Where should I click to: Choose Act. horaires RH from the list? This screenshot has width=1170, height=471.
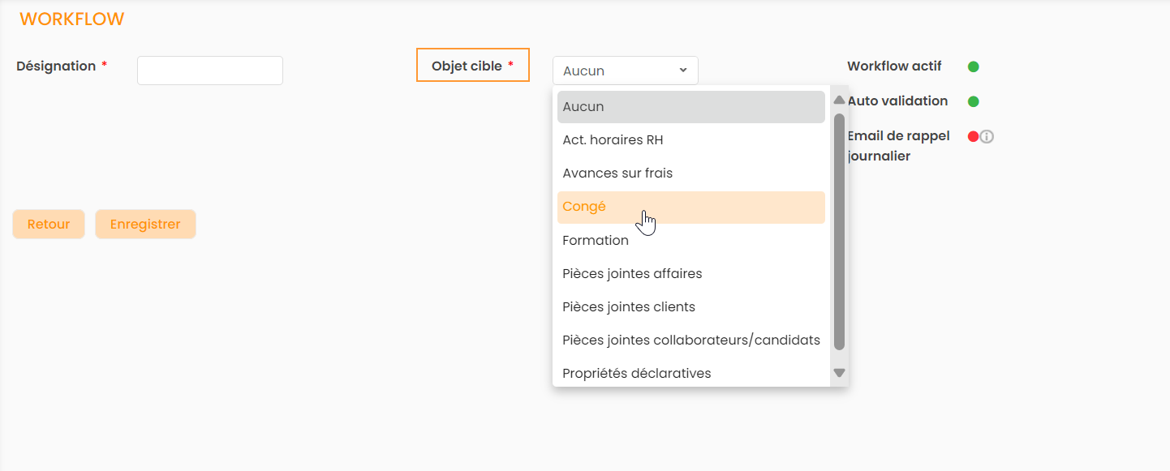[x=690, y=140]
